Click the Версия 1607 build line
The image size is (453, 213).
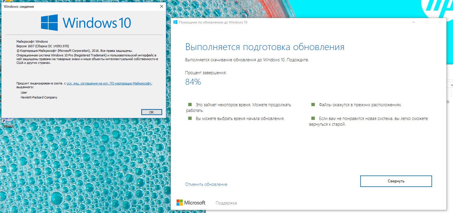(43, 46)
